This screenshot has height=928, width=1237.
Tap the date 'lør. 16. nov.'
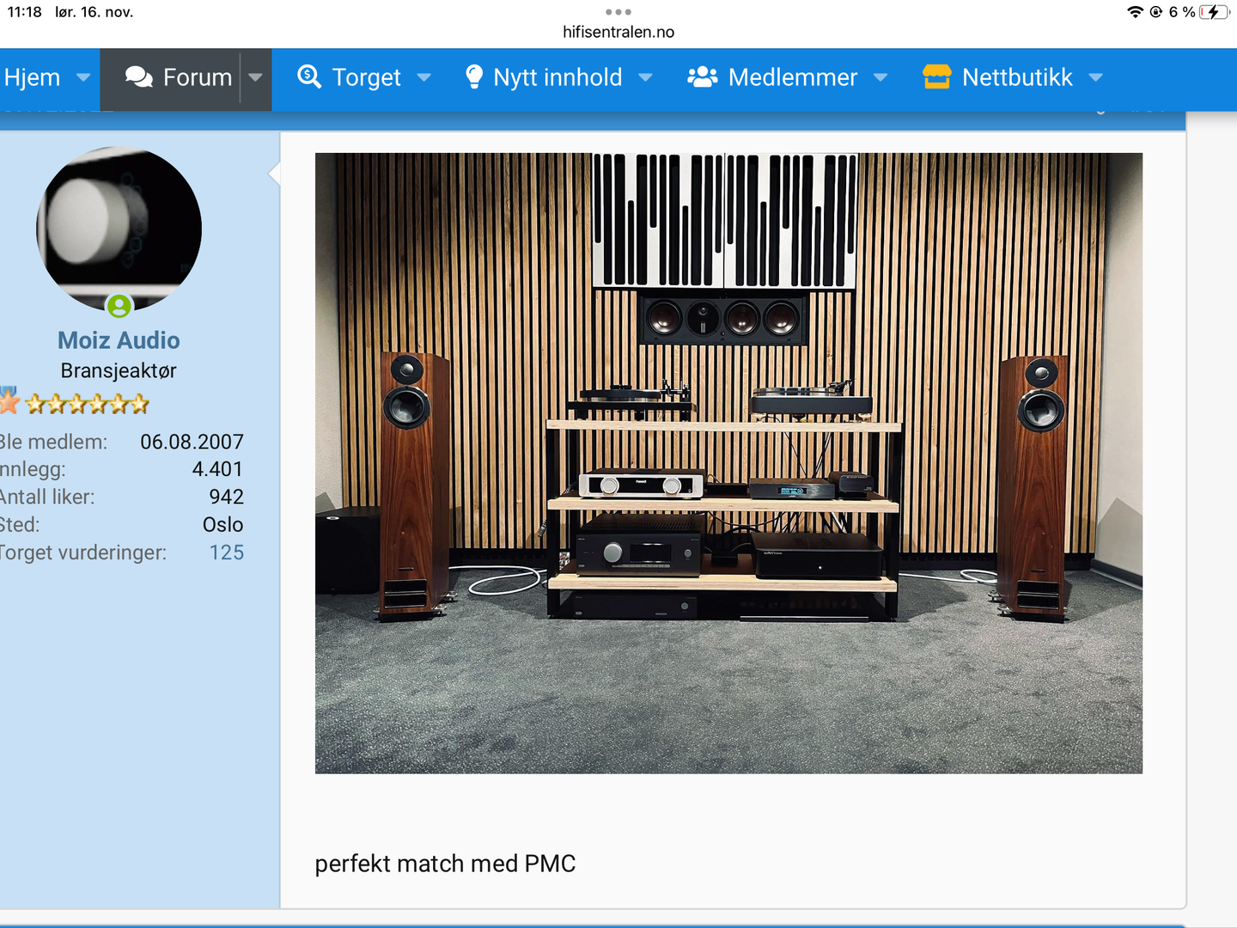point(94,12)
